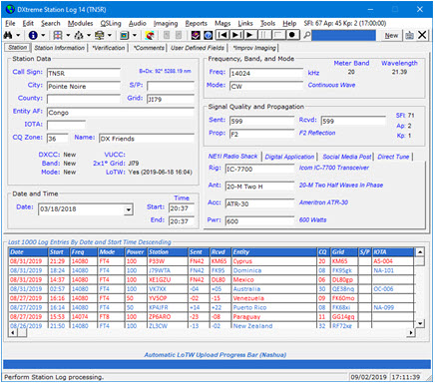
Task: Click the grid modules toolbar icon
Action: tap(58, 35)
